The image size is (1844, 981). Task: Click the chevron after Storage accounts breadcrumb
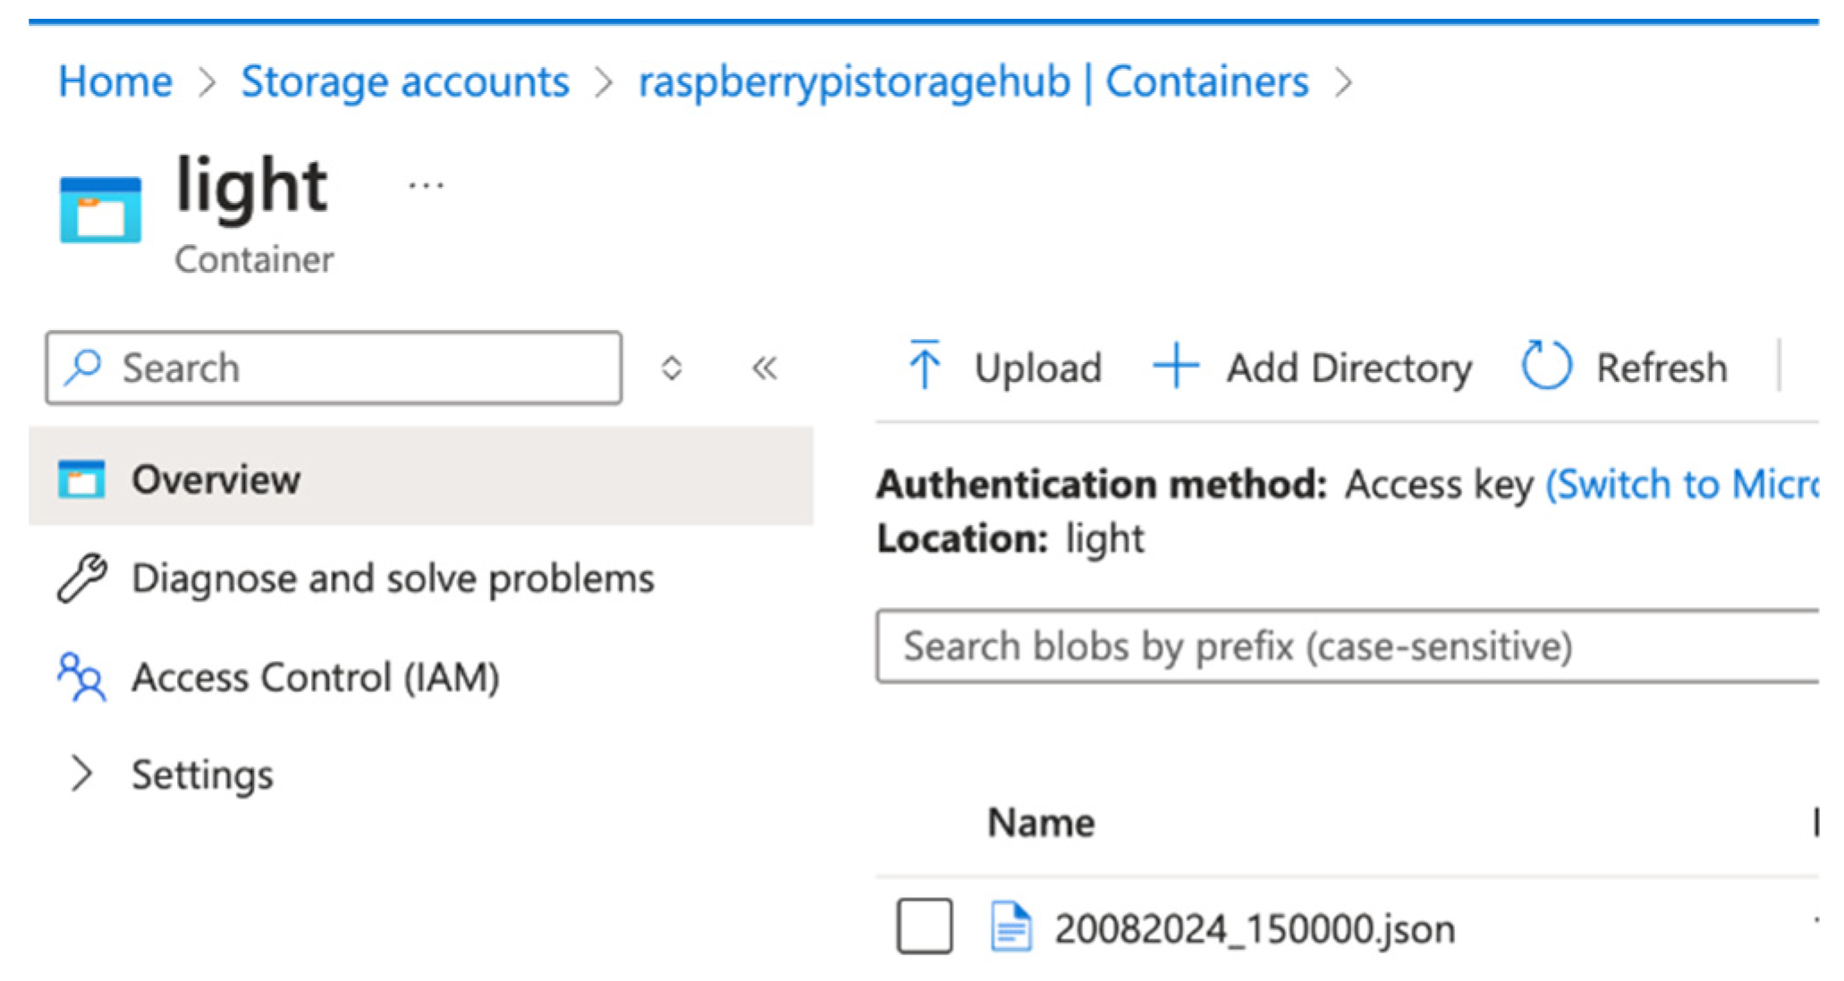tap(605, 83)
